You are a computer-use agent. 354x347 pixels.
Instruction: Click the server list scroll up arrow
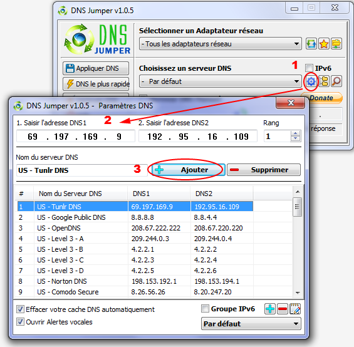[298, 192]
